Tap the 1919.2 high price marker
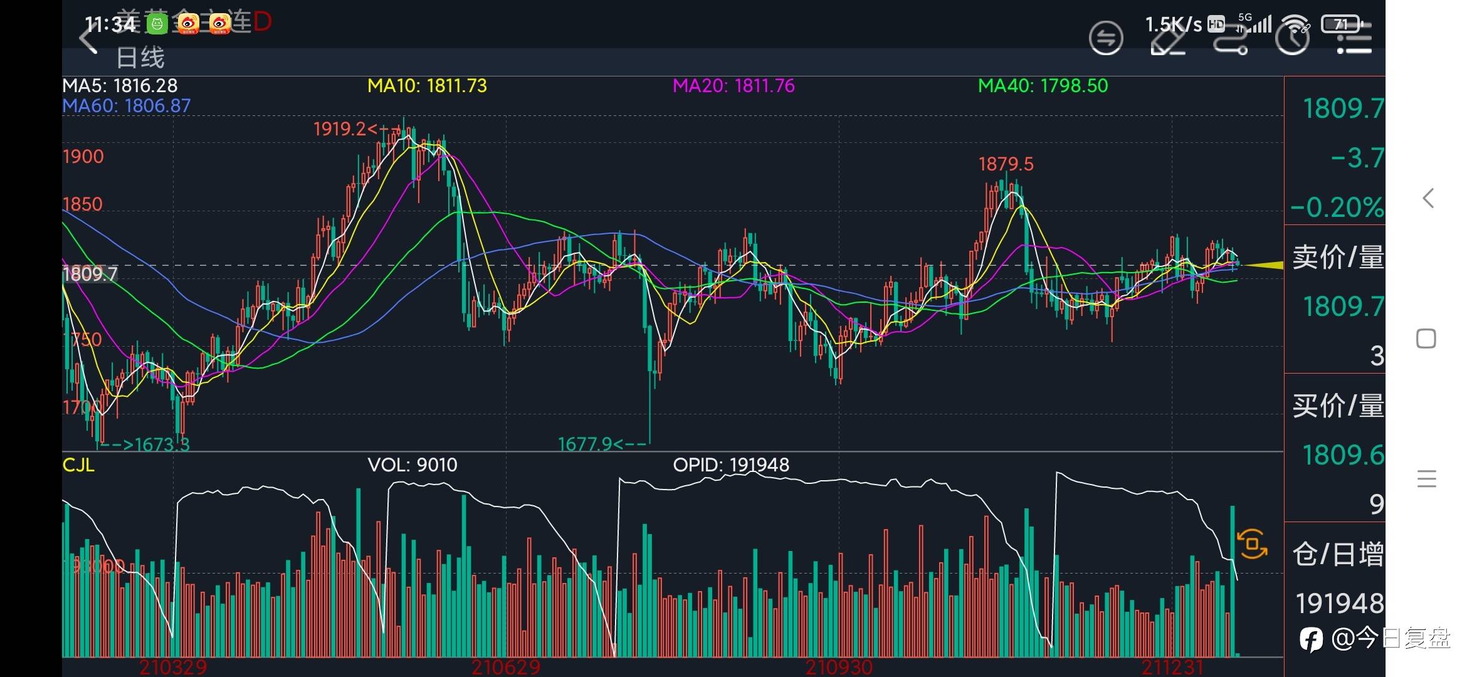 [x=344, y=129]
